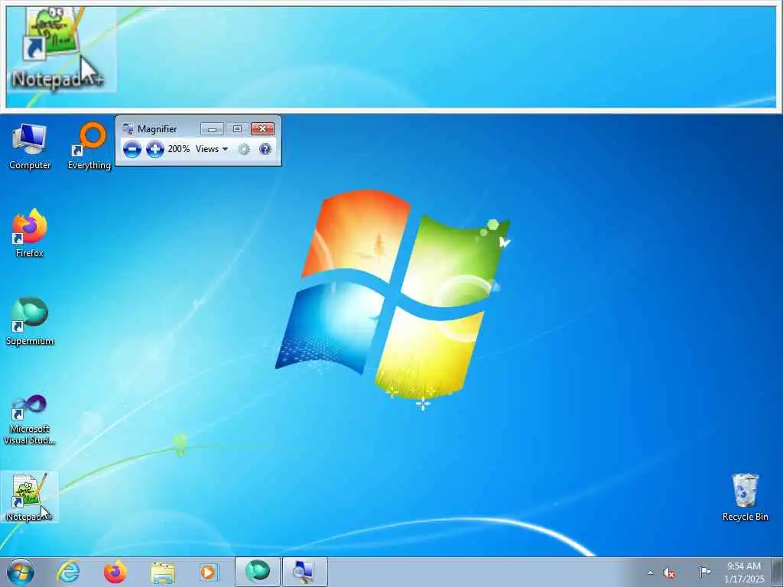Click the Magnifier title bar app icon
The height and width of the screenshot is (587, 783).
128,128
